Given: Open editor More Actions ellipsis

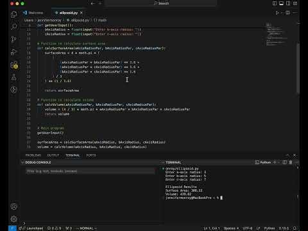Looking at the screenshot, I should (295, 13).
